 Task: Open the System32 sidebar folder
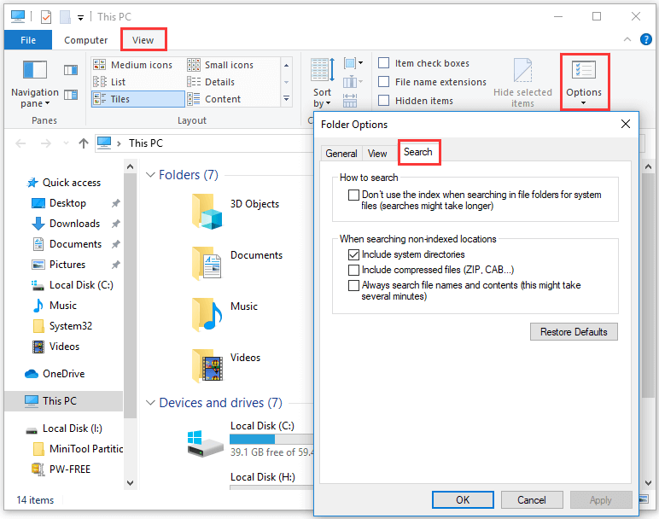coord(62,326)
